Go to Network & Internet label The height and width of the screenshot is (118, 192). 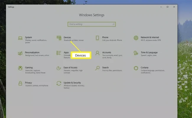pyautogui.click(x=150, y=37)
